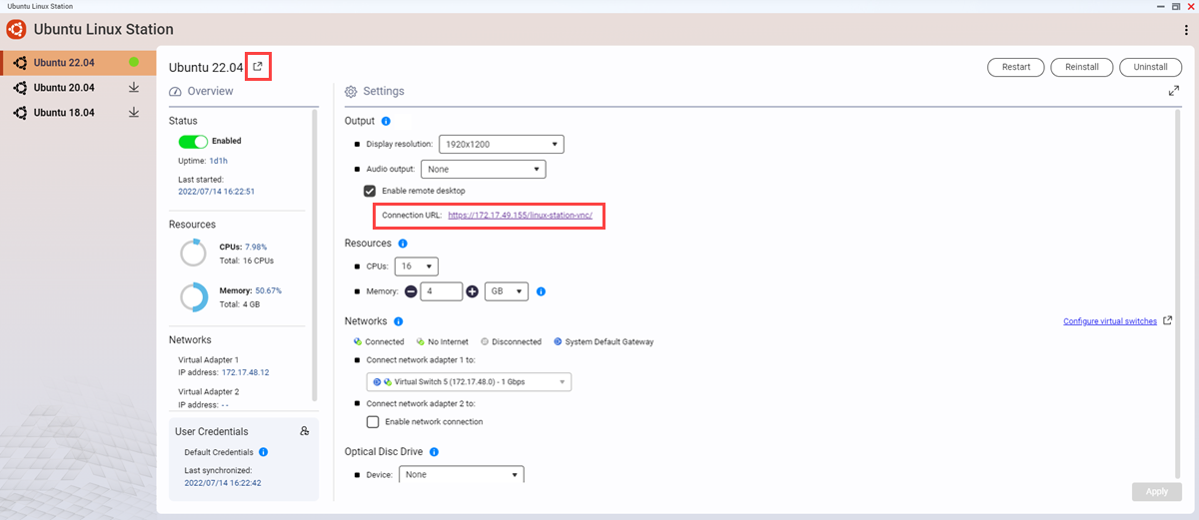Click the minus icon to decrease memory
The image size is (1199, 520).
pyautogui.click(x=411, y=292)
